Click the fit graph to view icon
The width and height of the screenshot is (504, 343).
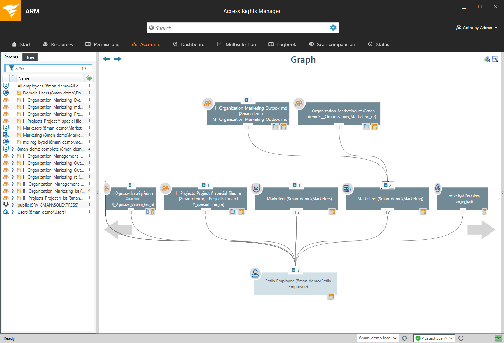pyautogui.click(x=495, y=59)
